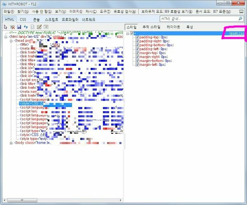Uncheck the padding-right property checkbox
247x205 pixels.
137,41
